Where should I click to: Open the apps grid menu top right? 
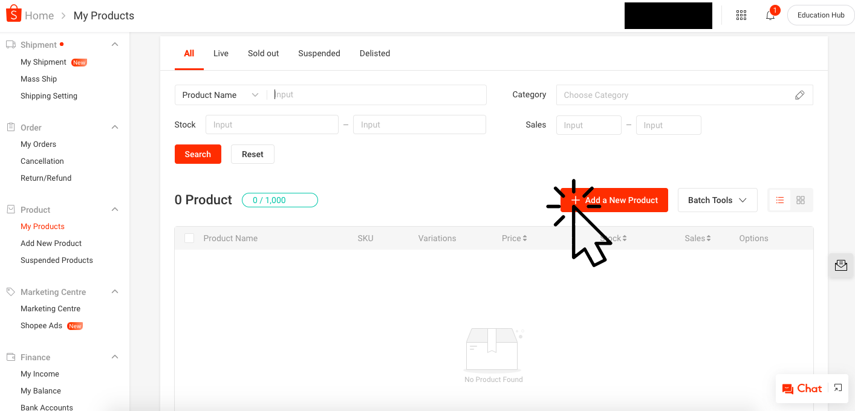pyautogui.click(x=741, y=15)
